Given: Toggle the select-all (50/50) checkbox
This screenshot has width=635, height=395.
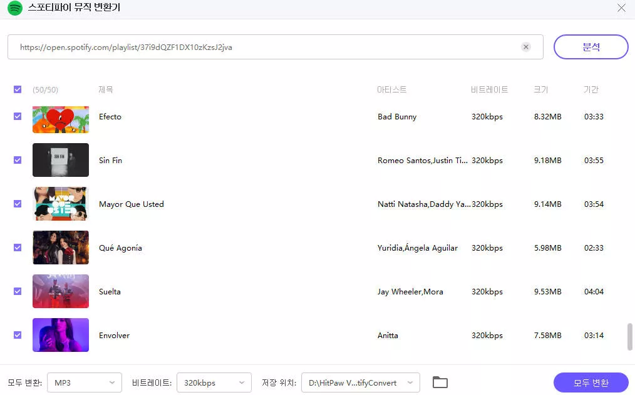Looking at the screenshot, I should click(x=18, y=89).
